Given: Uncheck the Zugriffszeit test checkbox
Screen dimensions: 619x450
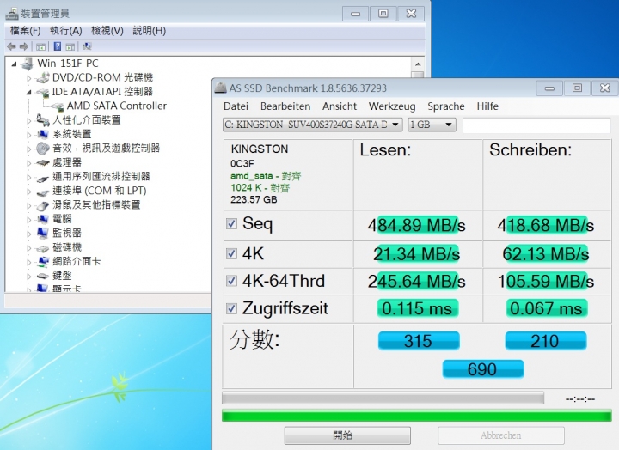Looking at the screenshot, I should (232, 308).
